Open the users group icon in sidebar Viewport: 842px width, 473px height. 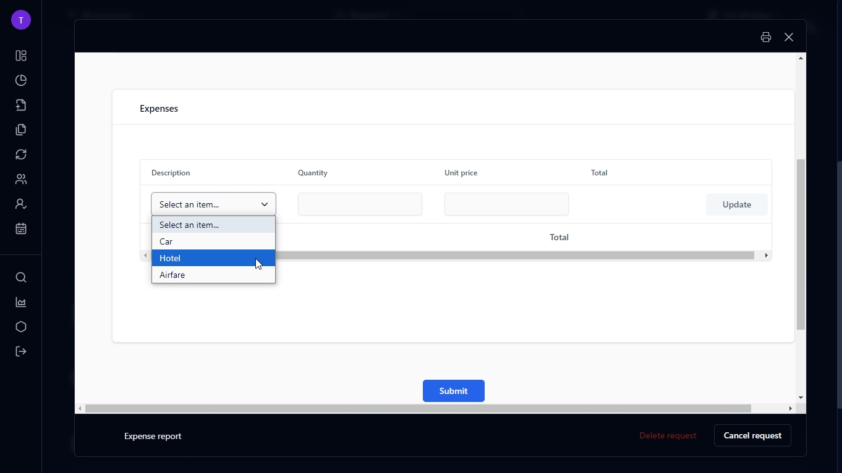(x=21, y=179)
